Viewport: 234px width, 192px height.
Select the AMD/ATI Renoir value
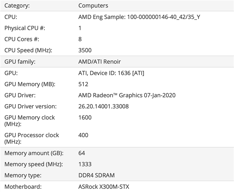pyautogui.click(x=99, y=62)
